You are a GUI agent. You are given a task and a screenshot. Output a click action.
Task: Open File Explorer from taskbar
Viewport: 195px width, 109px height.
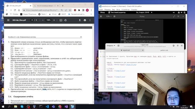pos(16,107)
